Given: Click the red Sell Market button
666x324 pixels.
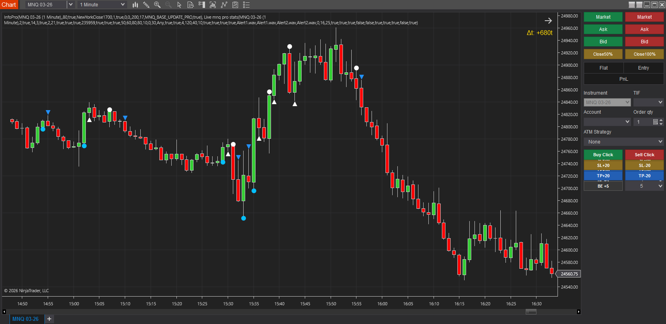Looking at the screenshot, I should [644, 17].
